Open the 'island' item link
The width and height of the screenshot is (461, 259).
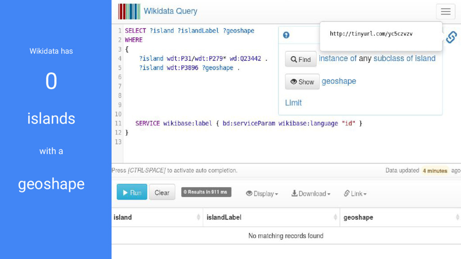(x=425, y=58)
